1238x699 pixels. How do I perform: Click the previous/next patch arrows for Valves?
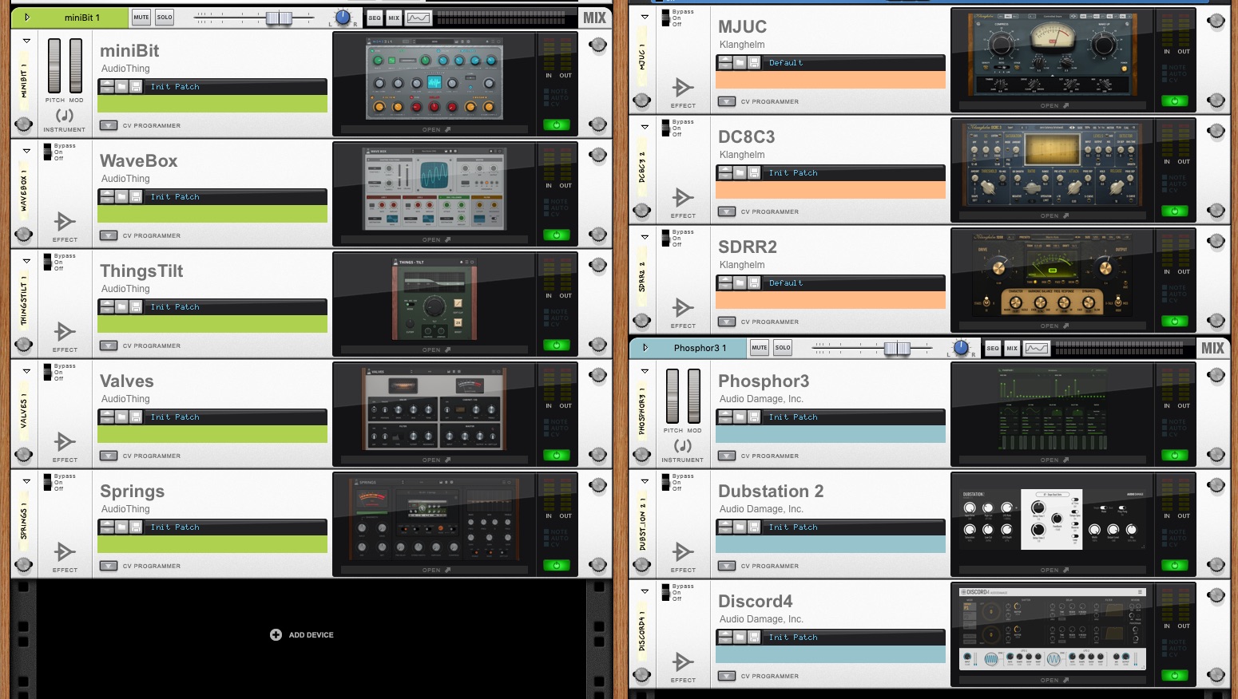(107, 417)
